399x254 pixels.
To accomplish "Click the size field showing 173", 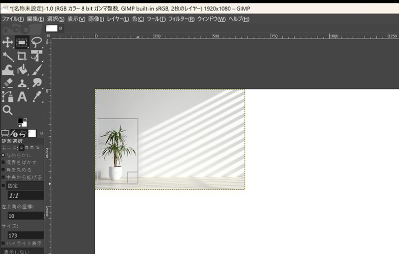I will click(25, 235).
